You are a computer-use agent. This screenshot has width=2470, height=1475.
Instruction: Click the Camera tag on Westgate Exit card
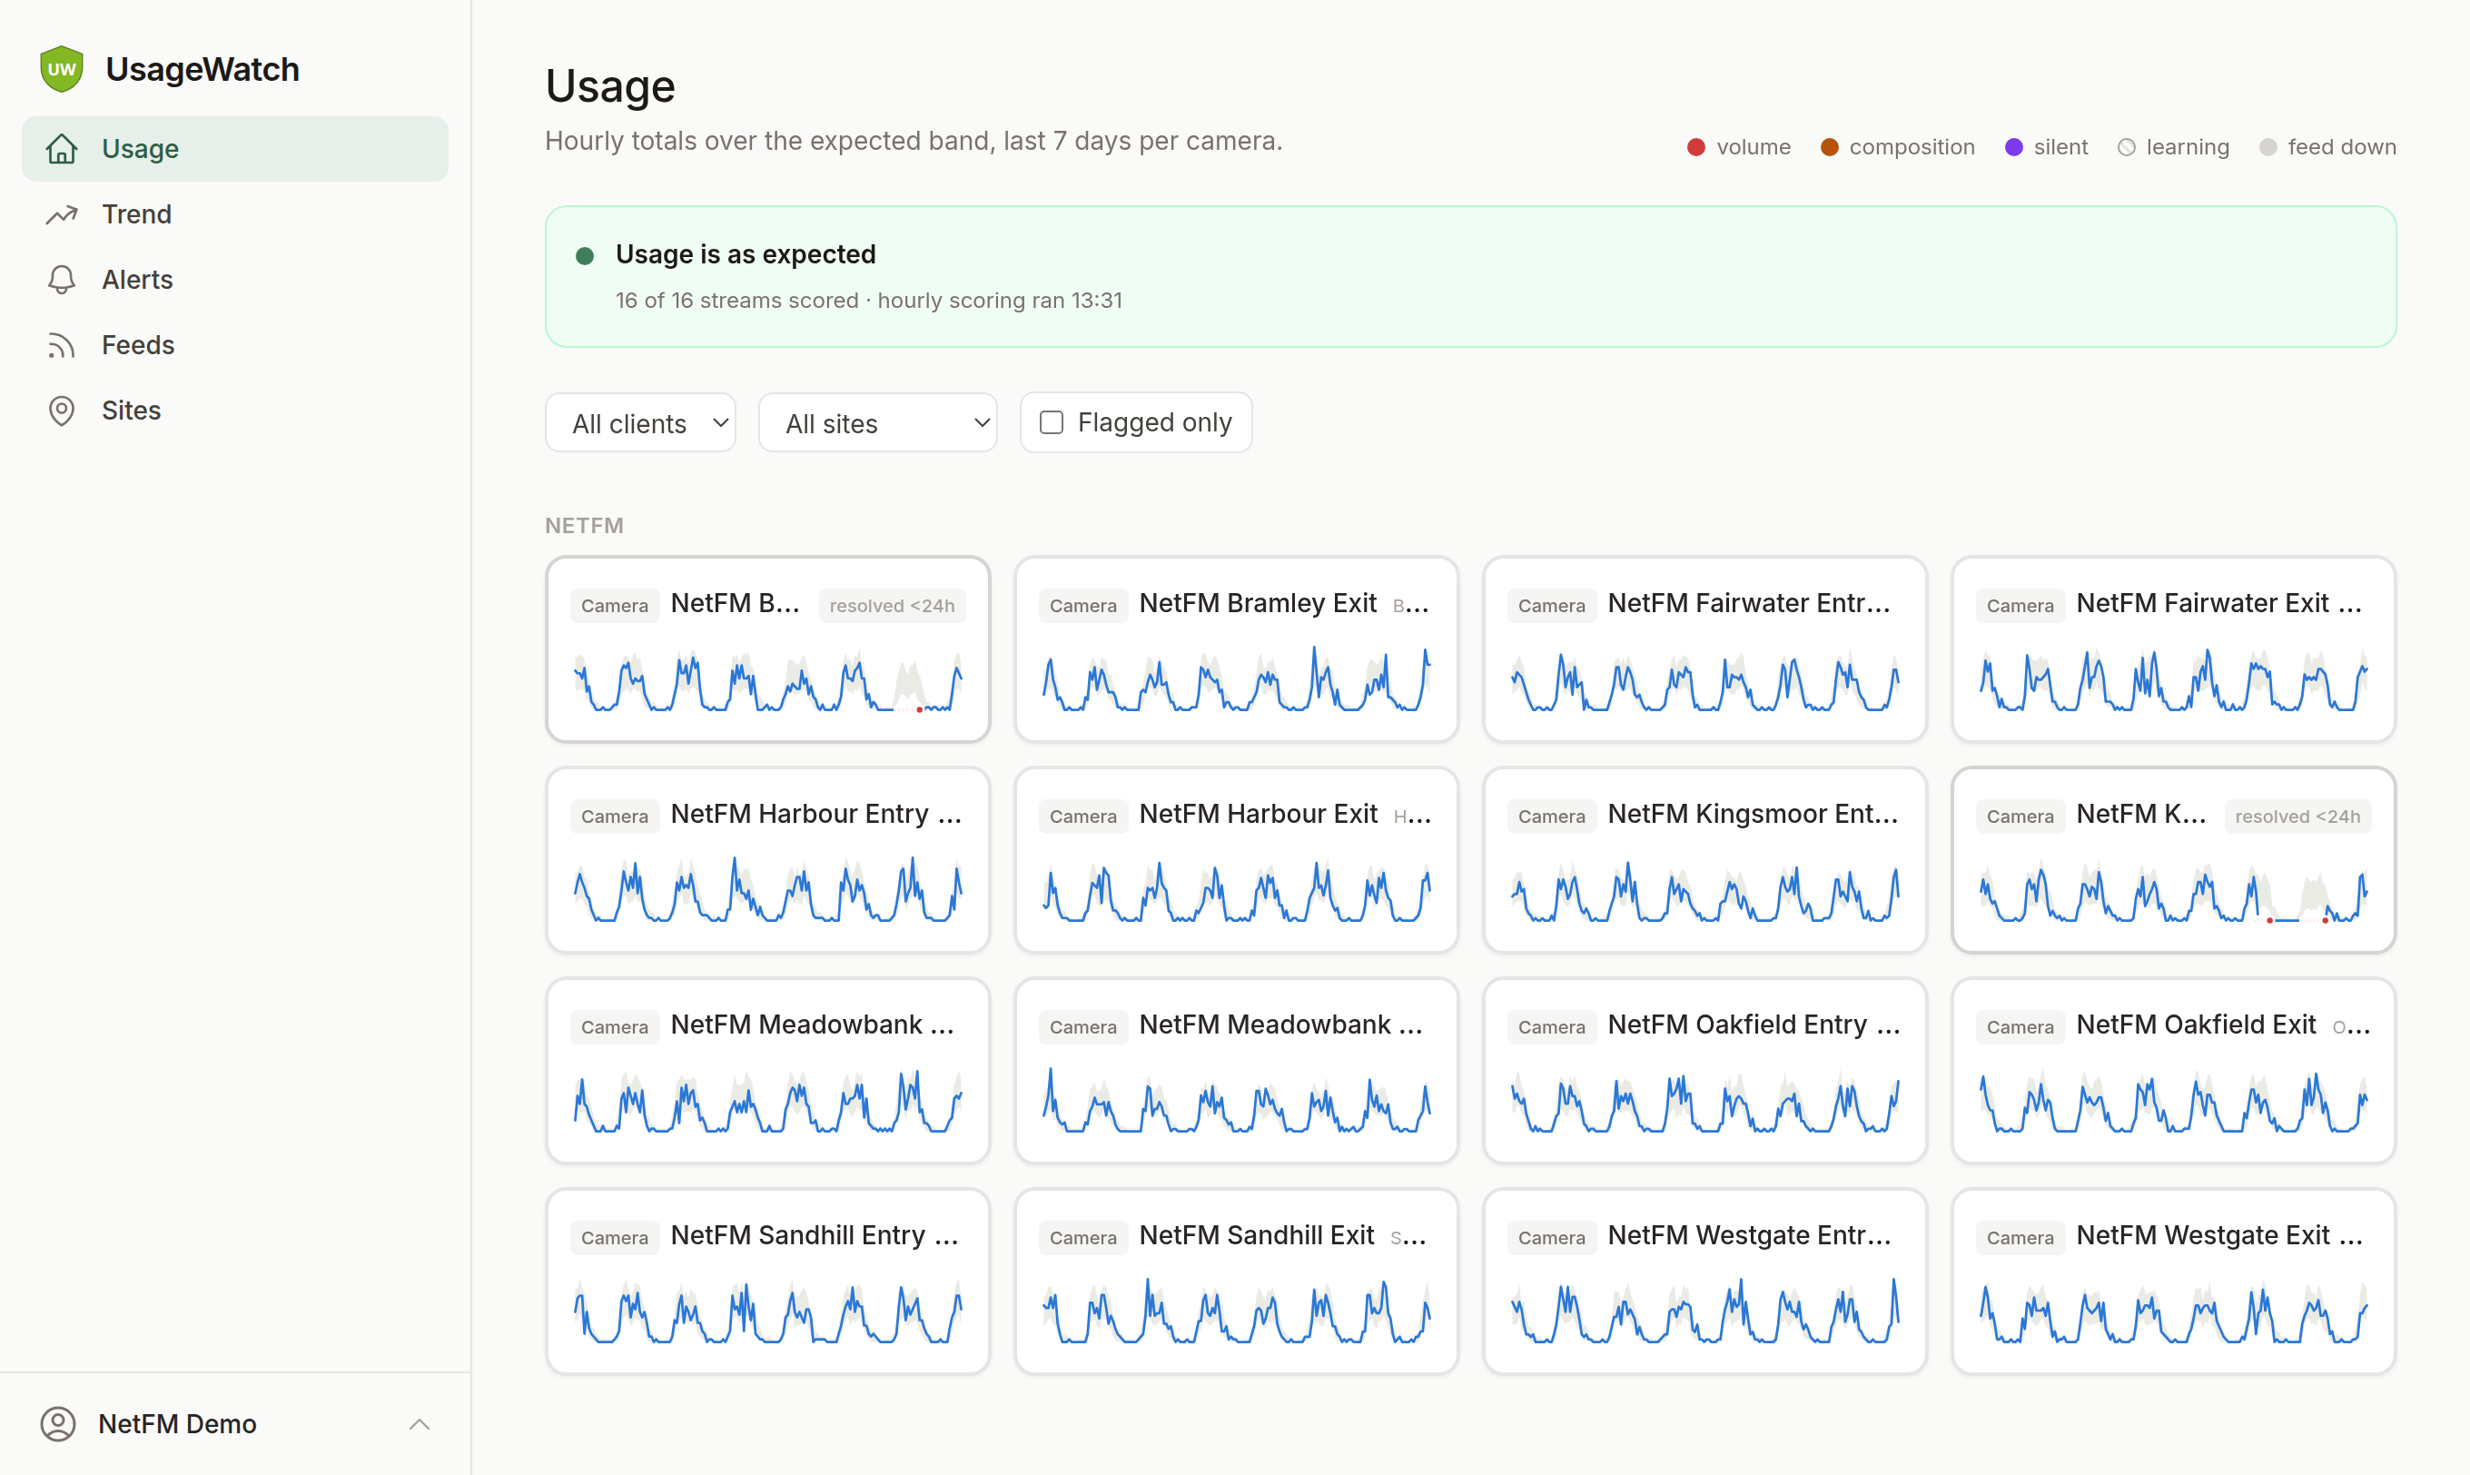(2020, 1237)
